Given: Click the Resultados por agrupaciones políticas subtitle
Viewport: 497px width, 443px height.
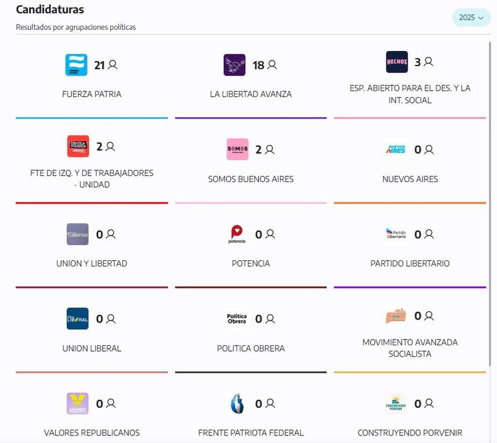Looking at the screenshot, I should [x=75, y=27].
